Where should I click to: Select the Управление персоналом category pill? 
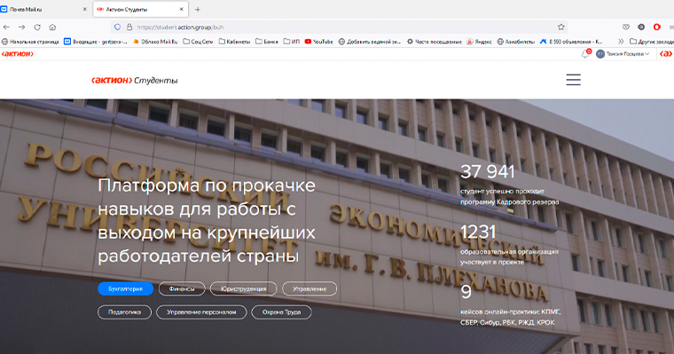pyautogui.click(x=201, y=312)
